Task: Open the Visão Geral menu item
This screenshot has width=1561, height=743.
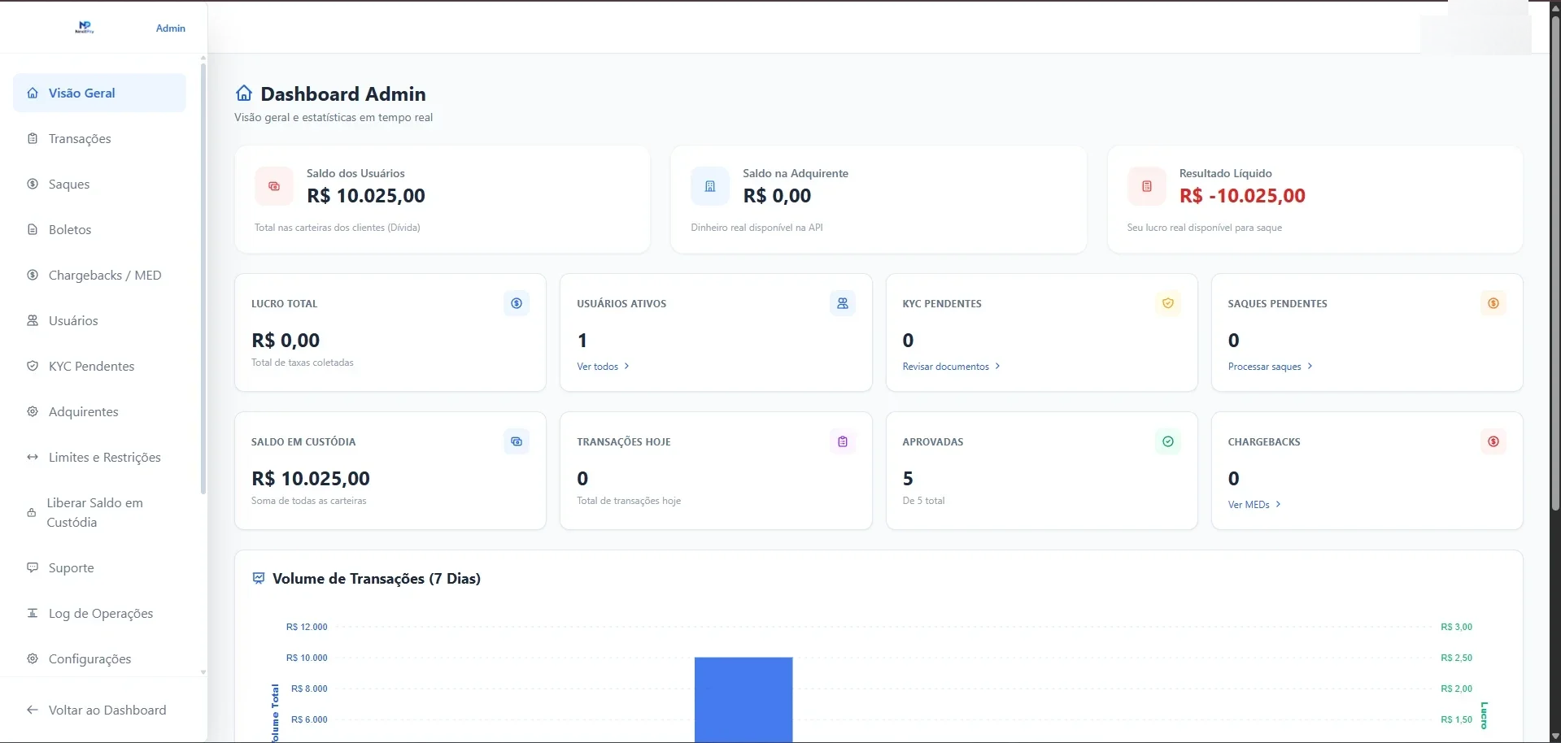Action: click(99, 93)
